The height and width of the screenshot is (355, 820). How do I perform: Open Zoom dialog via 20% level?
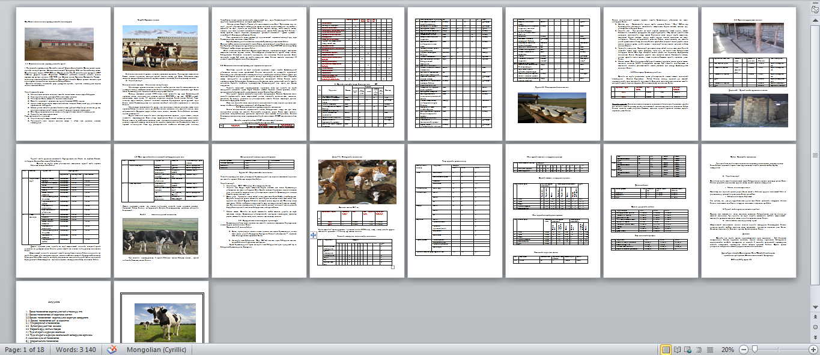(727, 350)
